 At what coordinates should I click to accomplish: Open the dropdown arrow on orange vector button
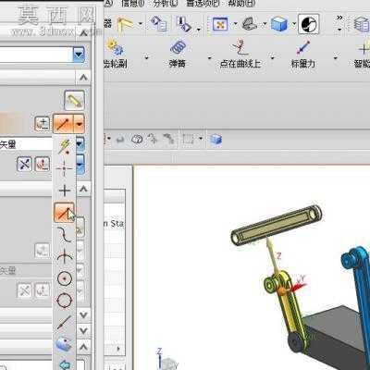point(80,124)
